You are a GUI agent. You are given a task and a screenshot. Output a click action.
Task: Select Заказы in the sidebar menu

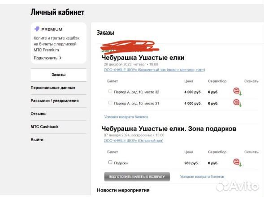click(58, 75)
